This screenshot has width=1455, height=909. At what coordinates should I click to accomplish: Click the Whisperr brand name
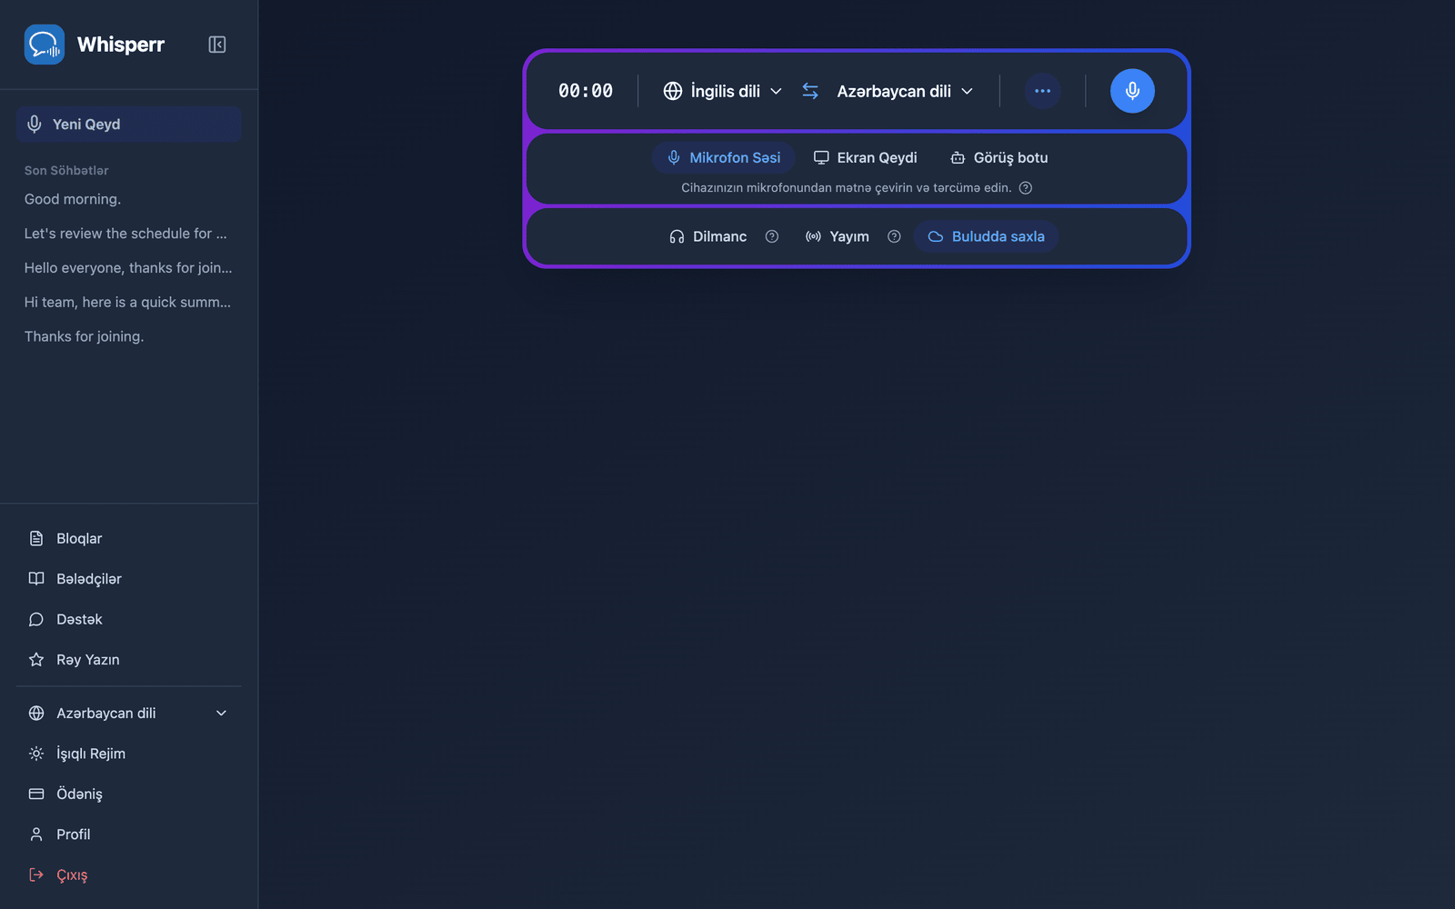pos(121,45)
